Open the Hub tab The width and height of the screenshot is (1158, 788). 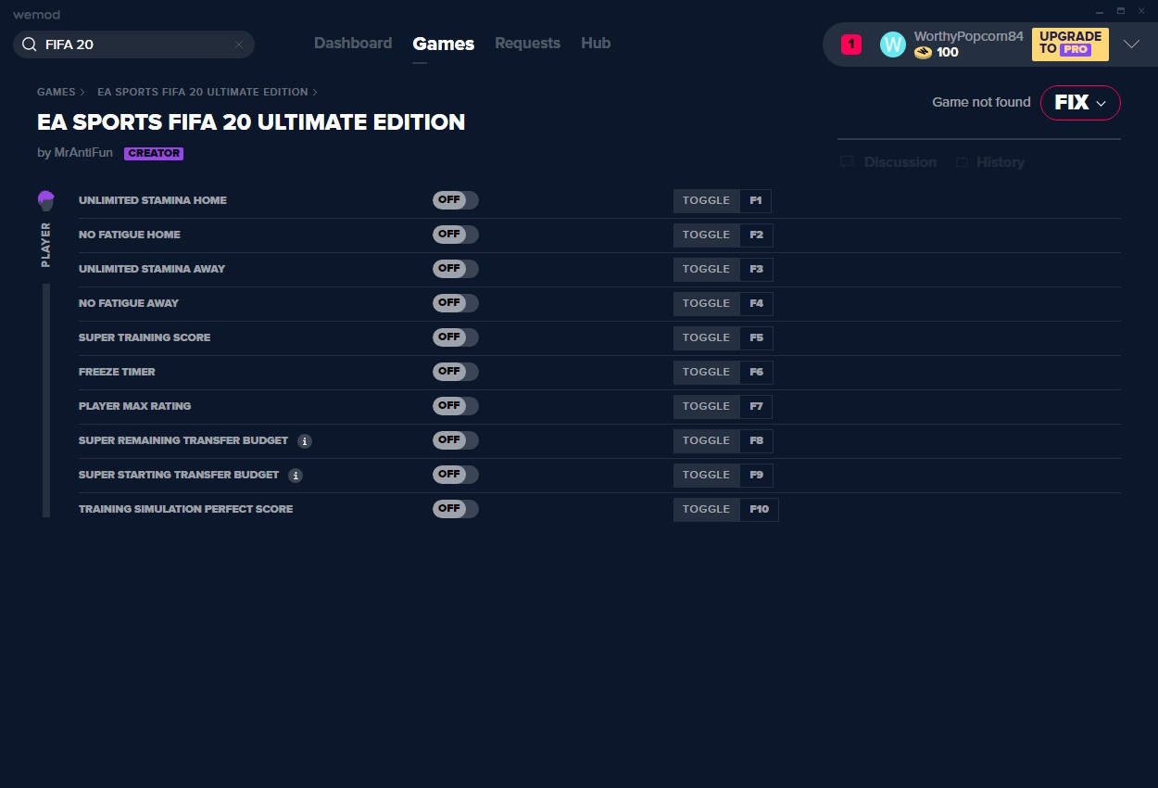tap(595, 44)
